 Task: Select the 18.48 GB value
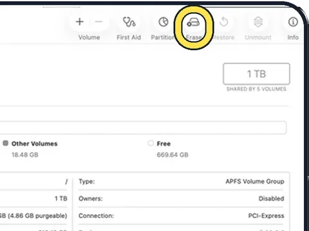click(25, 155)
